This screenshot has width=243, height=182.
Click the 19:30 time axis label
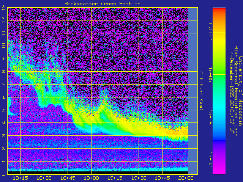(139, 178)
